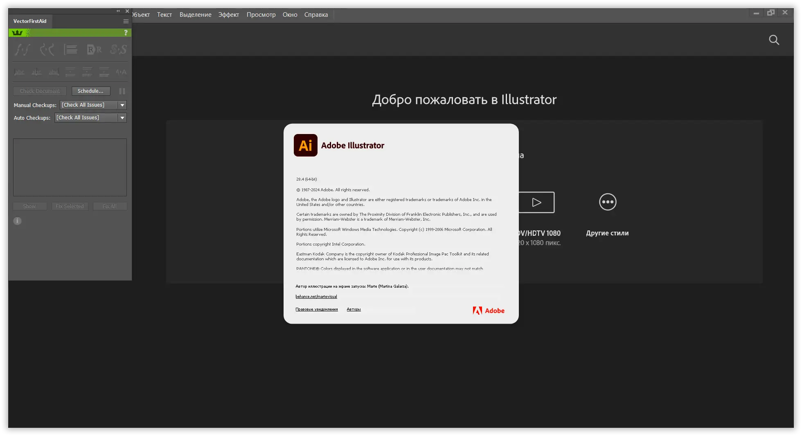
Task: Open the Текст menu
Action: [164, 15]
